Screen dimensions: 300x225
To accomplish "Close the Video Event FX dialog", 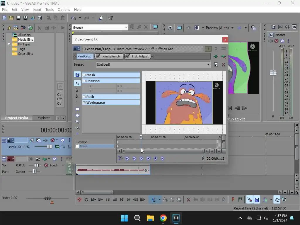I will 225,40.
